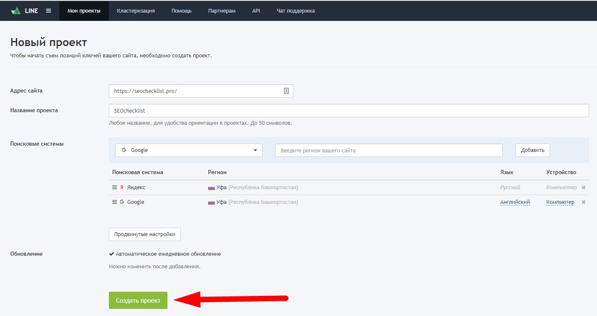Open the API menu item
Viewport: 597px width, 316px height.
click(x=256, y=10)
